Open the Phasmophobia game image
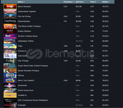123x108 pixels. click(x=10, y=21)
